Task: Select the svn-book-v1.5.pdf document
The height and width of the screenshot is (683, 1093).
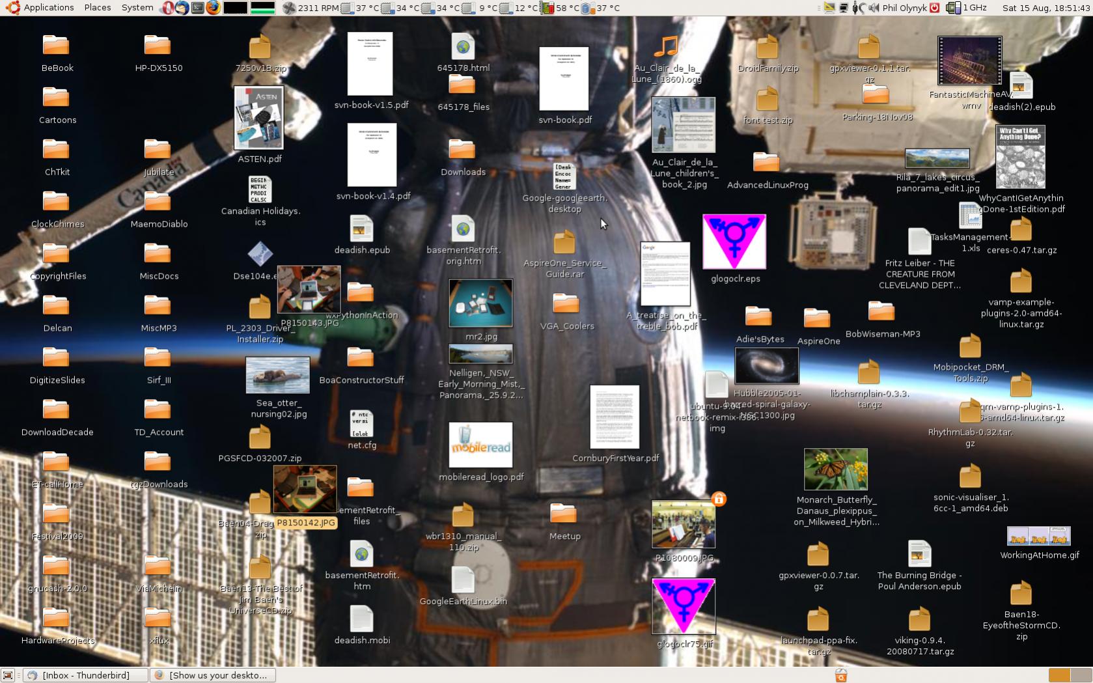Action: (x=370, y=70)
